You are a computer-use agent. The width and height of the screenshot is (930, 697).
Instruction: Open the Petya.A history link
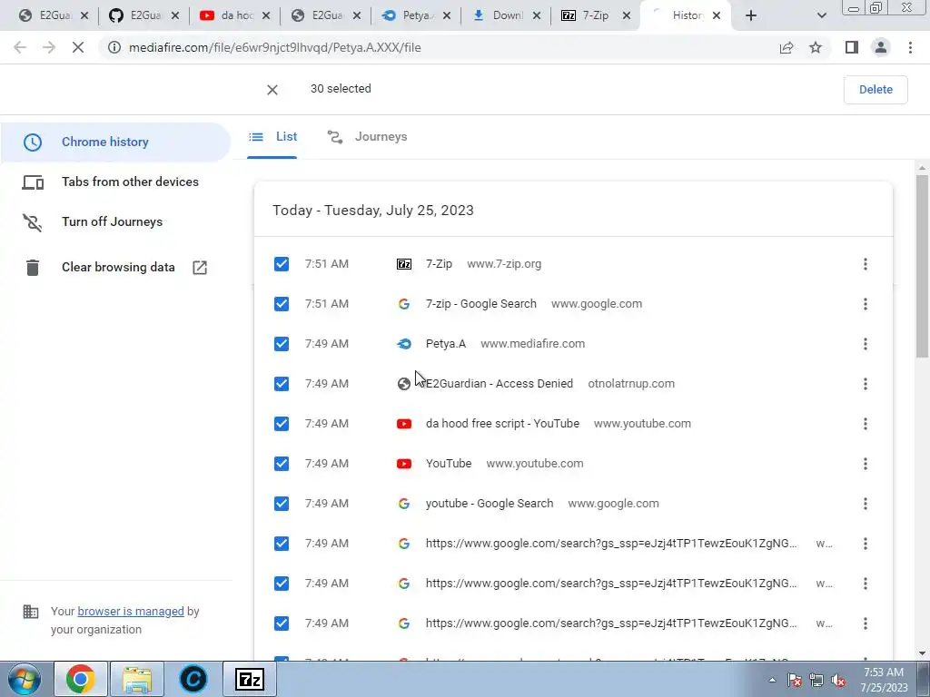click(445, 344)
